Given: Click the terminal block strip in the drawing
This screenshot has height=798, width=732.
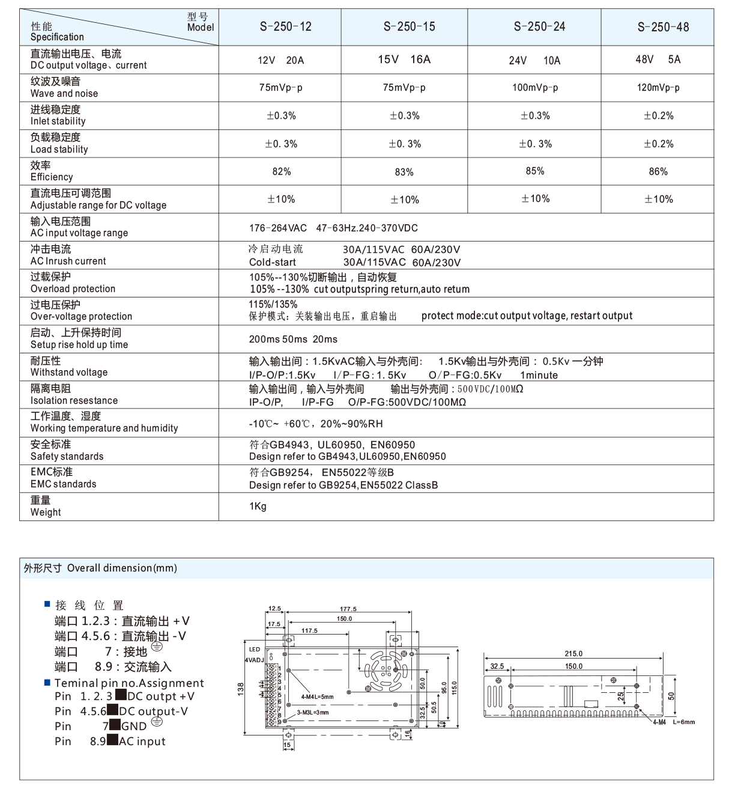Looking at the screenshot, I should coord(272,694).
